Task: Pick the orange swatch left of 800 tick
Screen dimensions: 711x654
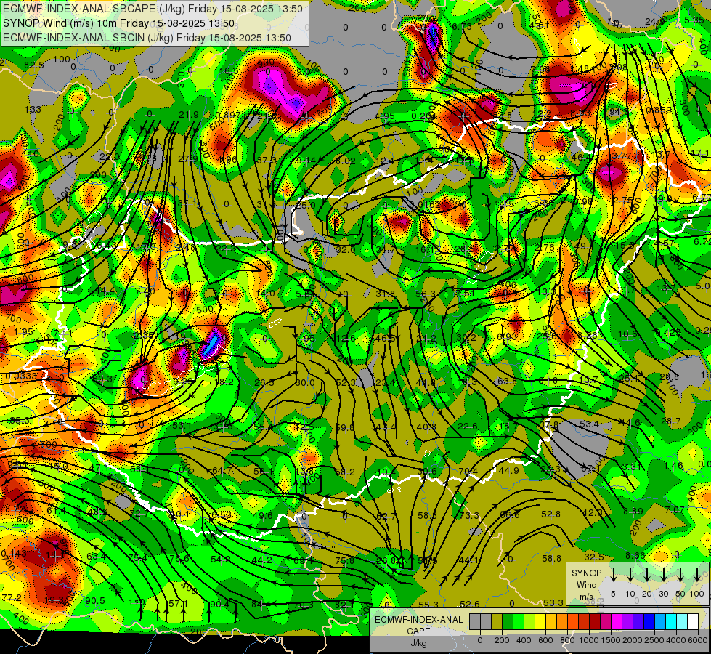Action: click(562, 621)
